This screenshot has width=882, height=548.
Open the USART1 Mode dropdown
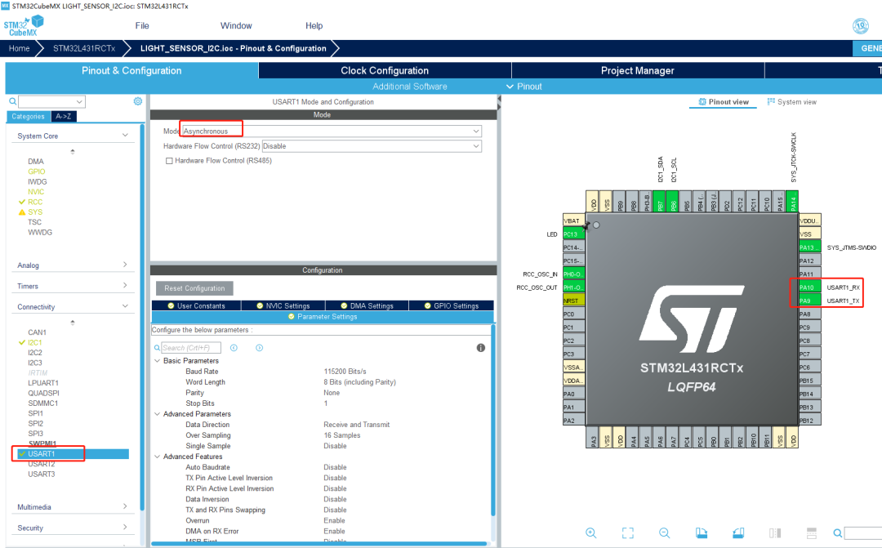pos(476,131)
